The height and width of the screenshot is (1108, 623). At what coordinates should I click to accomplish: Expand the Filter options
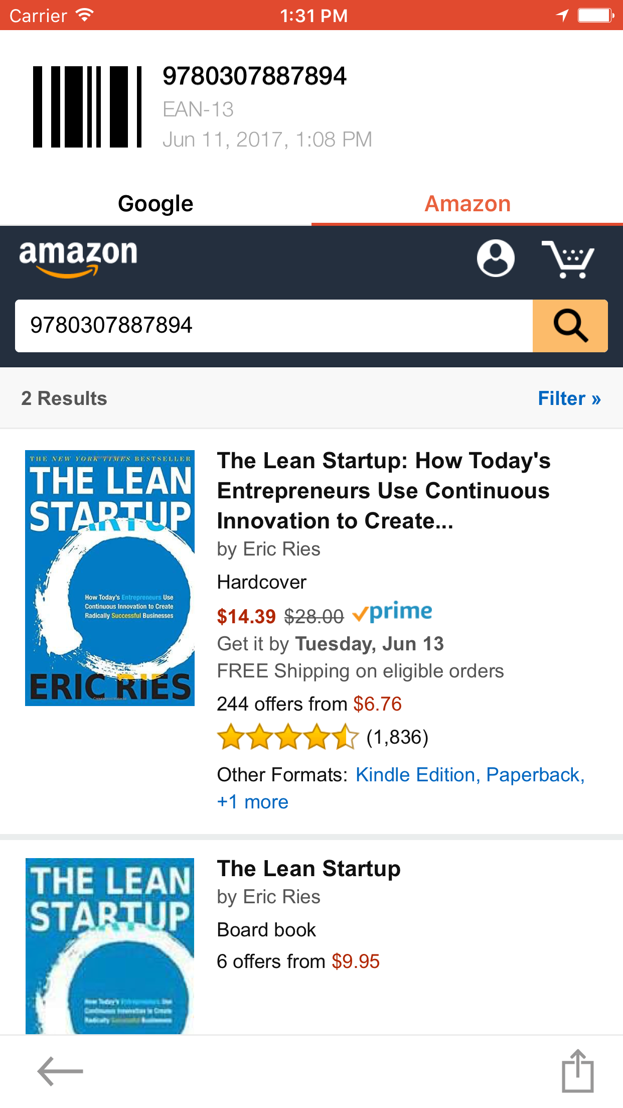[569, 398]
